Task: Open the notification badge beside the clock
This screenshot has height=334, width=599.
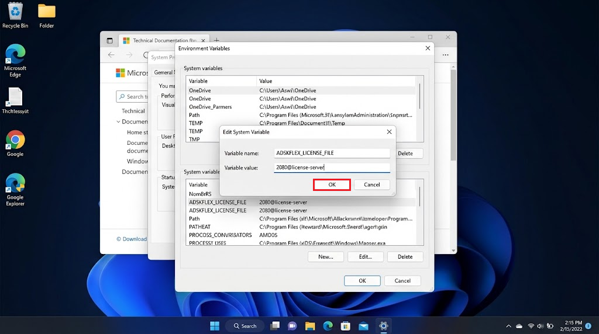Action: click(x=588, y=326)
